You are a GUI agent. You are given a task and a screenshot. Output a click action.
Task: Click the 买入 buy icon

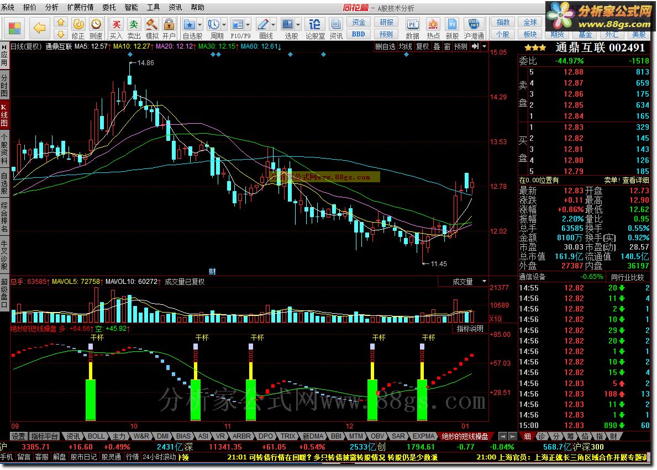pos(116,29)
